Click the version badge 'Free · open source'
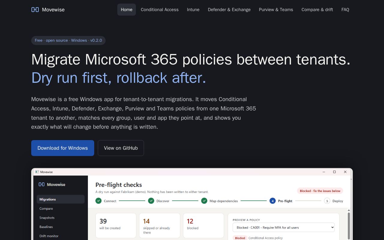This screenshot has height=240, width=384. coord(68,40)
